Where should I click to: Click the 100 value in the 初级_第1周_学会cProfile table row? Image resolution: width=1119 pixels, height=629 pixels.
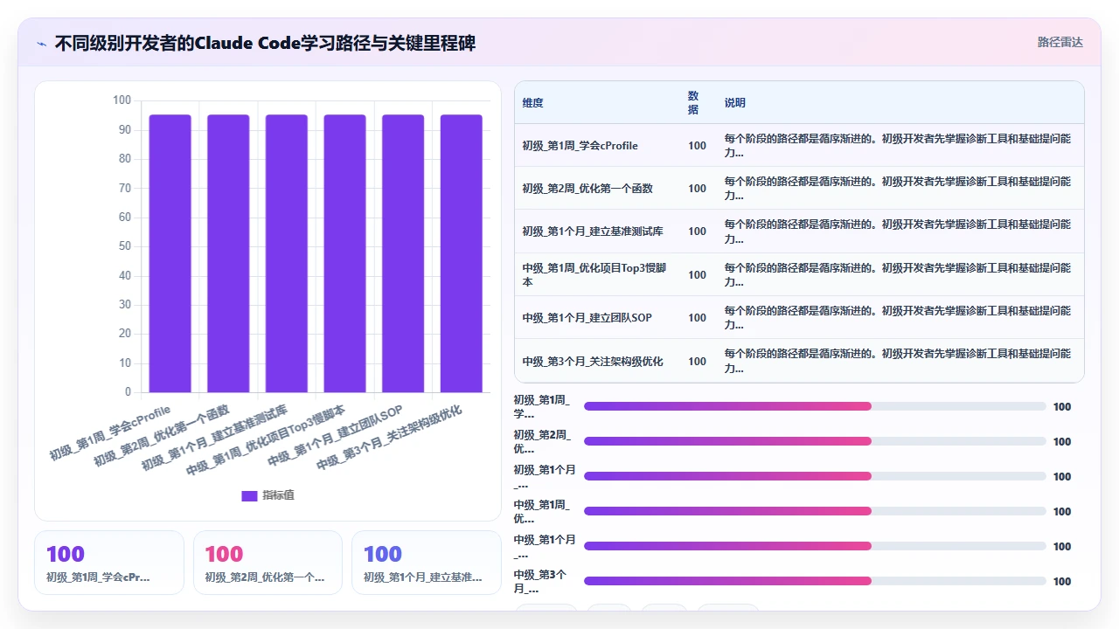(697, 146)
